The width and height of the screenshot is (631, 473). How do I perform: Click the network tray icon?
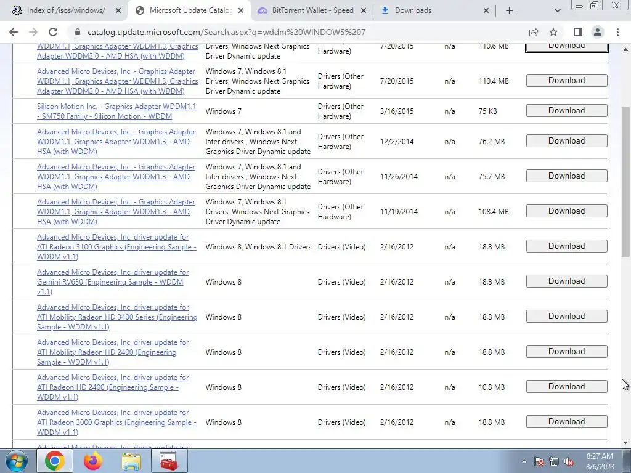point(554,461)
